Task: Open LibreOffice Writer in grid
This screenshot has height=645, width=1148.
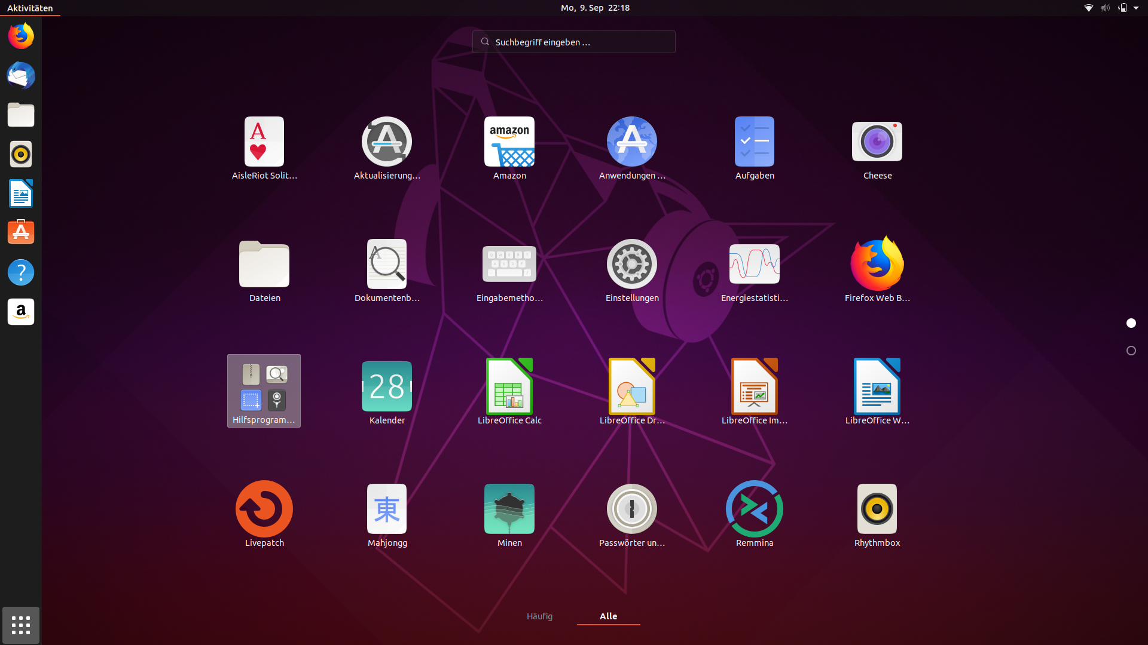Action: 877,393
